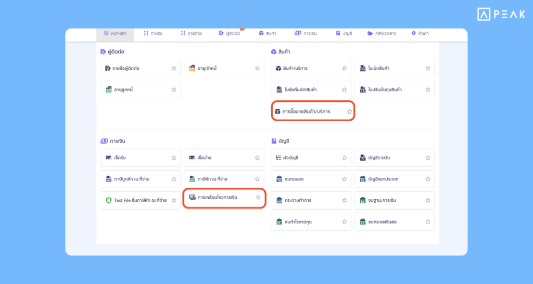Star the Text File ยื่นภาษีหัก ณ ที่จ่าย card
The image size is (533, 284).
pos(174,200)
